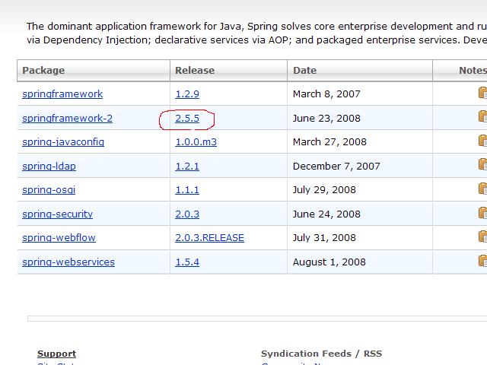Image resolution: width=487 pixels, height=365 pixels.
Task: Open release notes icon for spring-webservices row
Action: [483, 260]
